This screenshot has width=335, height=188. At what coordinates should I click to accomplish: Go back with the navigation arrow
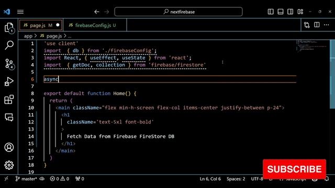[x=97, y=11]
